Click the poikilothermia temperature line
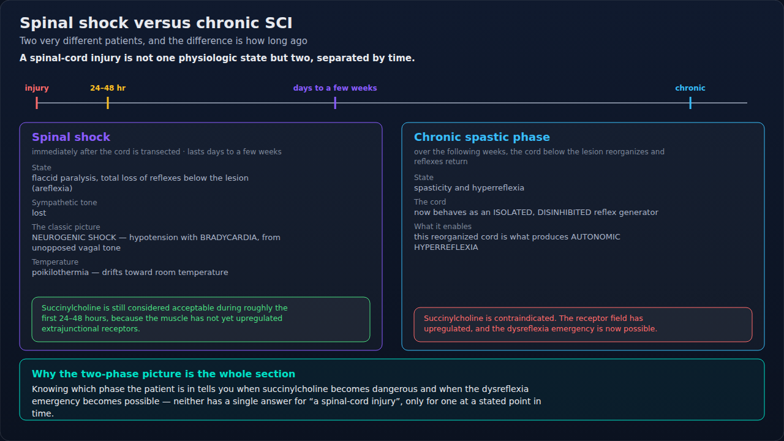 [x=130, y=273]
